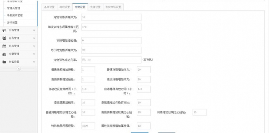Open 导航菜单管理 in the sidebar
Image resolution: width=269 pixels, height=133 pixels.
pos(15,15)
